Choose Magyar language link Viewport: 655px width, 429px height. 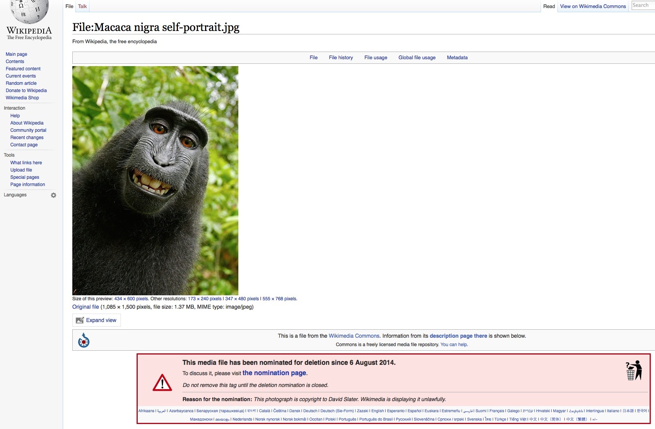click(559, 411)
